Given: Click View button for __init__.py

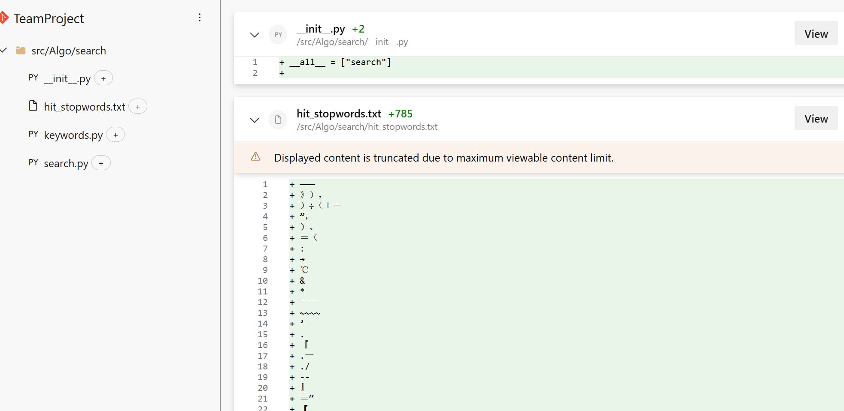Looking at the screenshot, I should click(816, 33).
